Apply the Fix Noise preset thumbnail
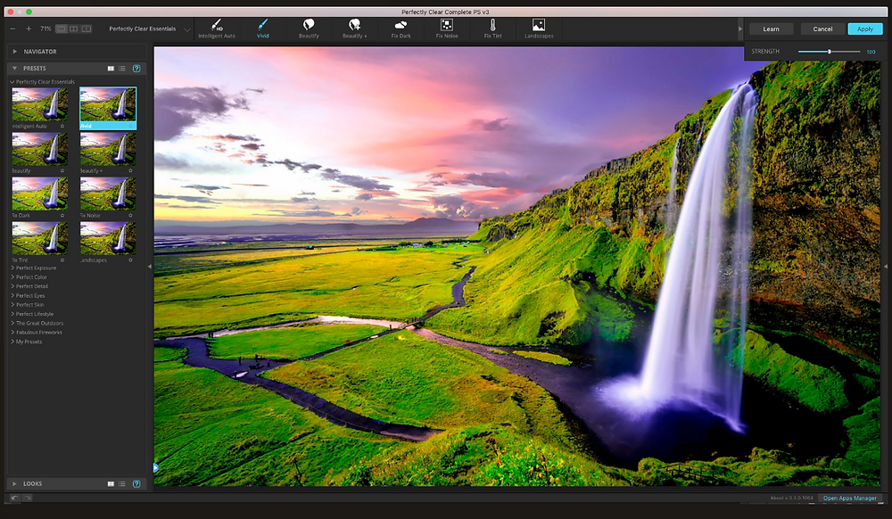The image size is (892, 519). (x=108, y=194)
